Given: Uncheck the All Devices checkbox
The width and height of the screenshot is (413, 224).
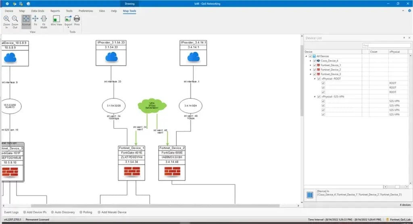Looking at the screenshot, I should click(310, 56).
